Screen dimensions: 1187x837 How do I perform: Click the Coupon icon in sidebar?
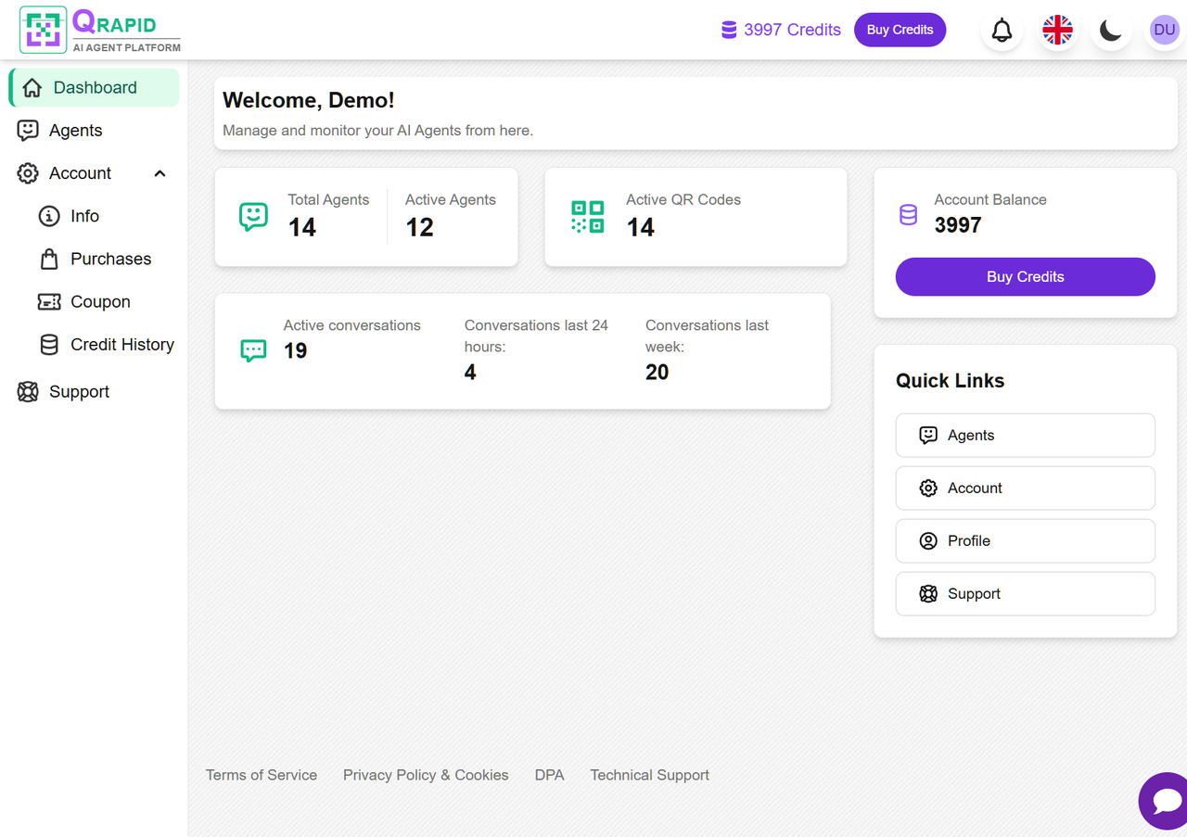click(x=48, y=301)
